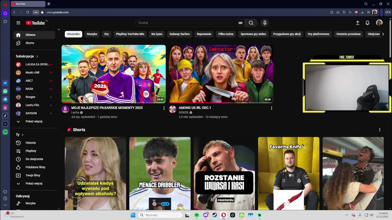
Task: Open the YouTube hamburger guide menu
Action: pyautogui.click(x=18, y=23)
